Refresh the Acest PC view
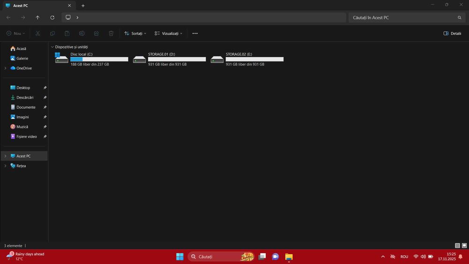The width and height of the screenshot is (469, 264). 53,18
